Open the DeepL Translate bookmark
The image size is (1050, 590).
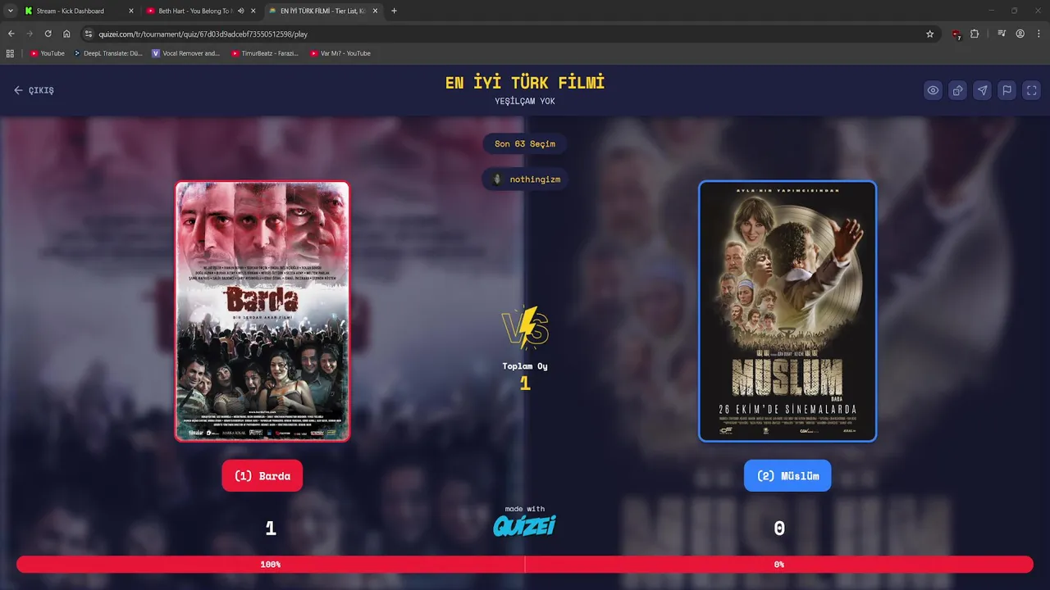pyautogui.click(x=108, y=53)
